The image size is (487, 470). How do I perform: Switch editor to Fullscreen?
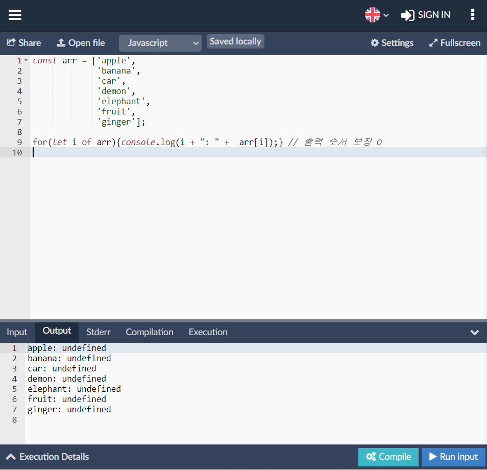[x=455, y=42]
